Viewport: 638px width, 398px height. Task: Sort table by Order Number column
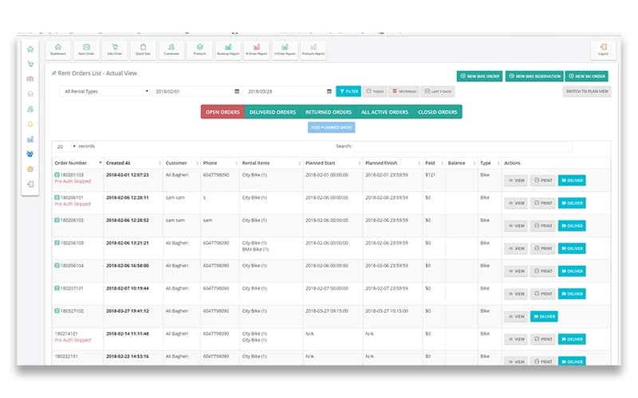click(77, 163)
